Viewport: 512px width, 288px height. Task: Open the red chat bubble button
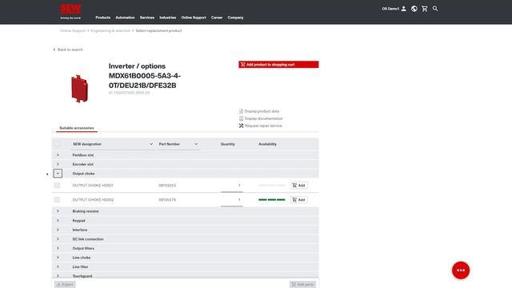461,270
